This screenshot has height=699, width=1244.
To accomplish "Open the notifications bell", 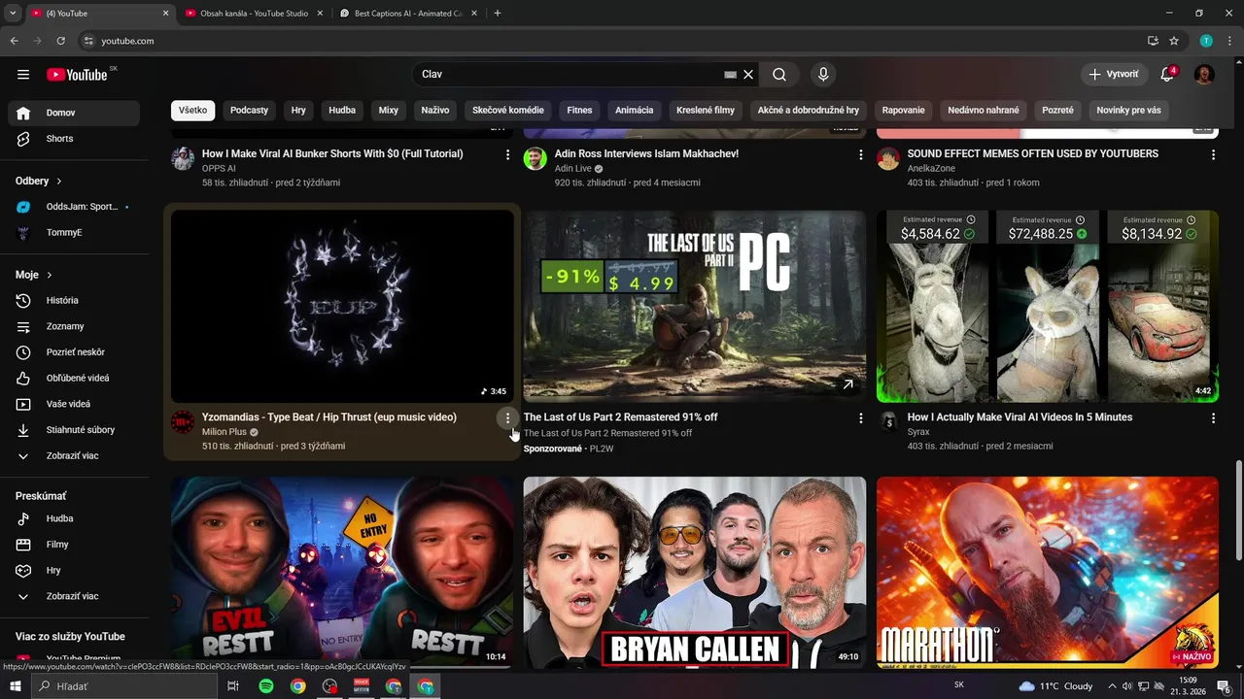I will pos(1168,75).
